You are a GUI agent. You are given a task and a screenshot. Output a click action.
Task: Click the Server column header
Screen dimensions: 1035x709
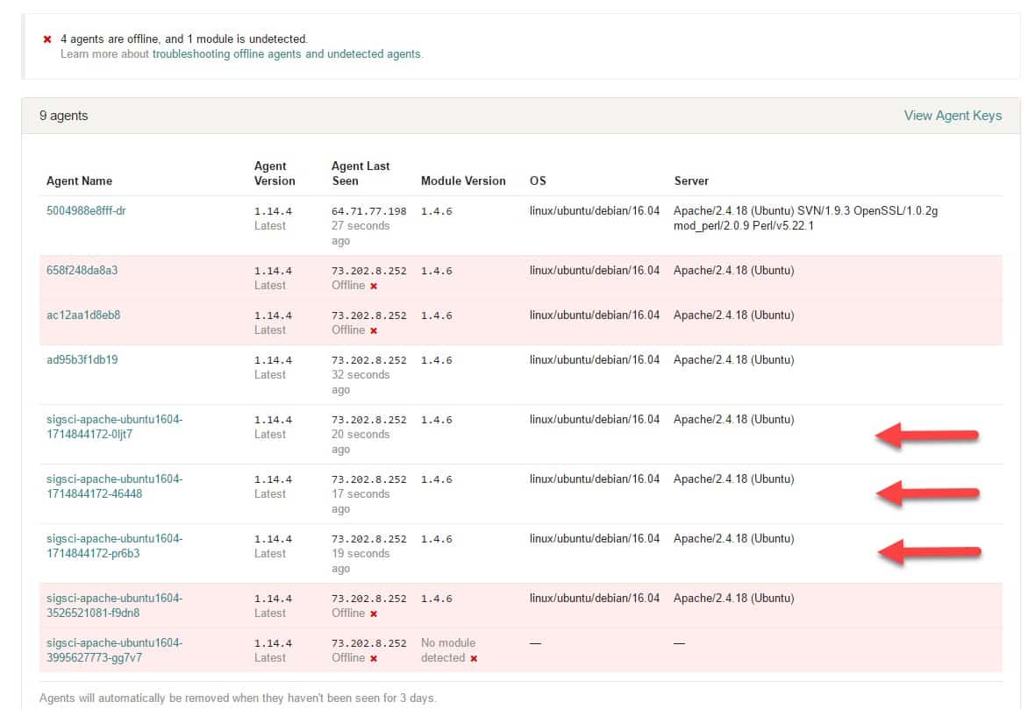click(691, 181)
